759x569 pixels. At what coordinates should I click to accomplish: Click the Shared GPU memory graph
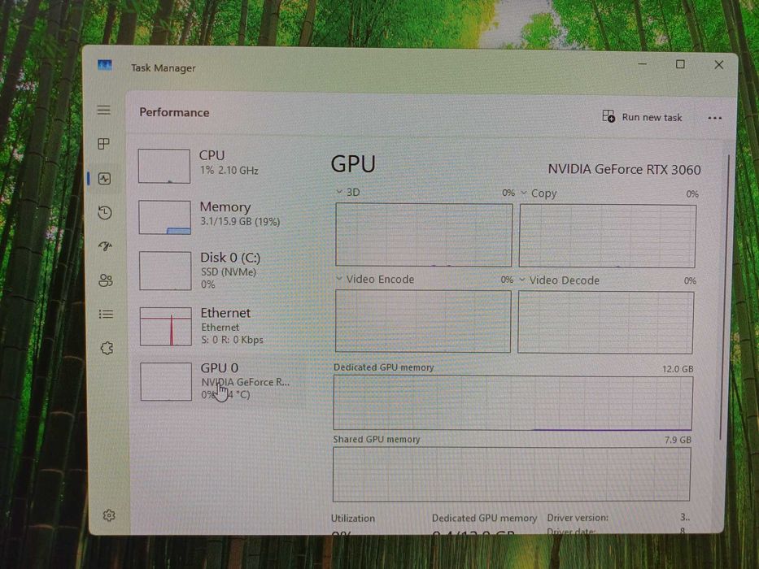coord(511,474)
